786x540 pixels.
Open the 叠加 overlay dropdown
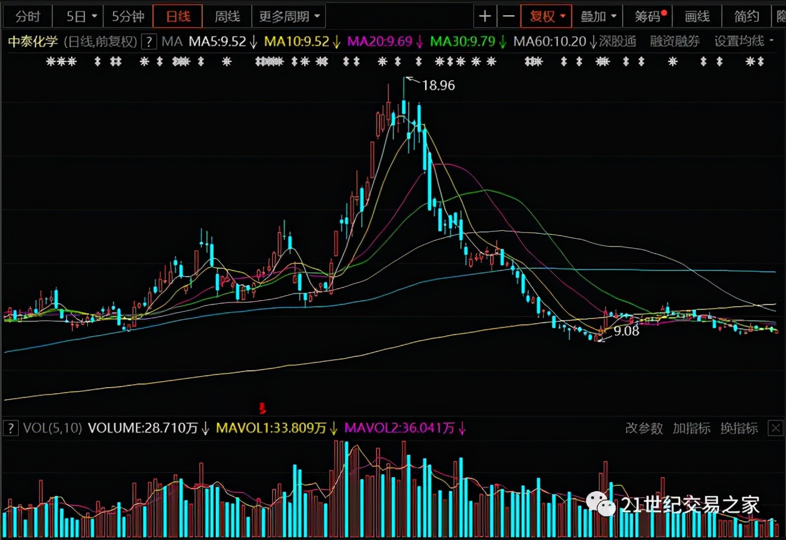click(597, 16)
